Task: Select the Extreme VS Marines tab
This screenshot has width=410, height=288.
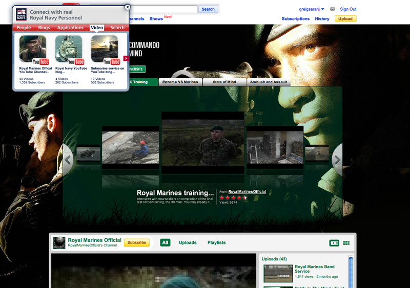Action: coord(180,82)
